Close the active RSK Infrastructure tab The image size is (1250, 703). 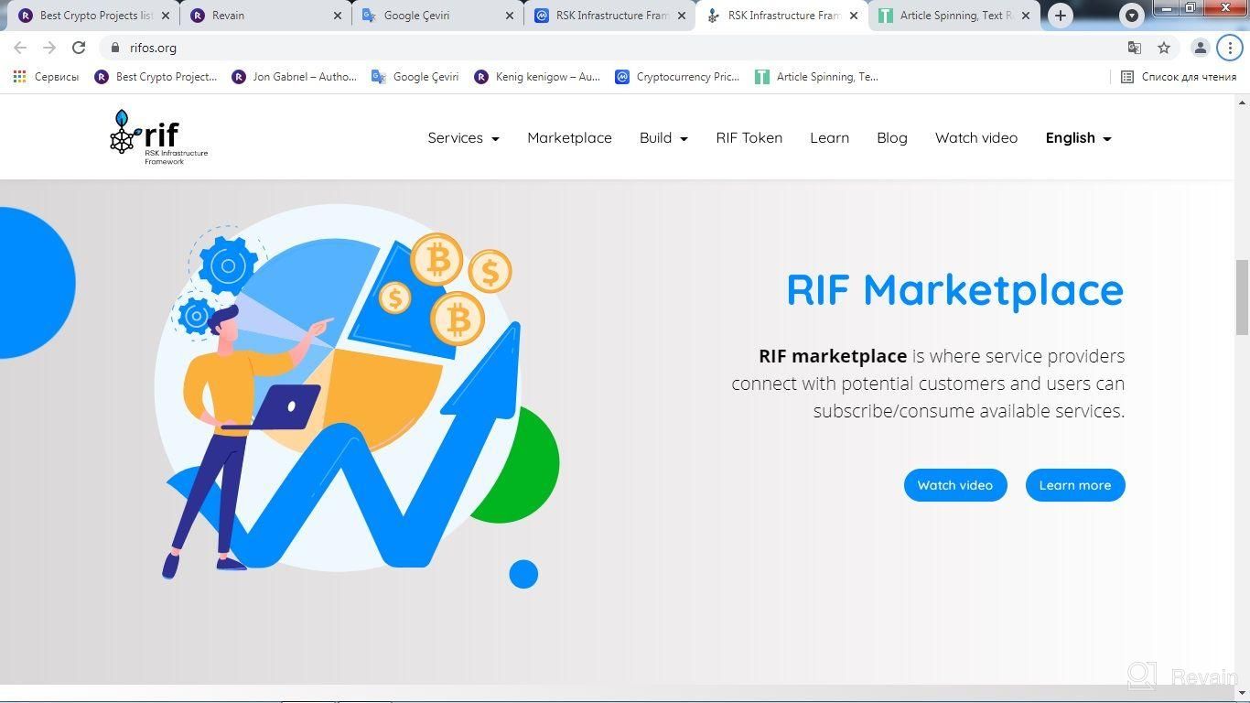pos(853,16)
